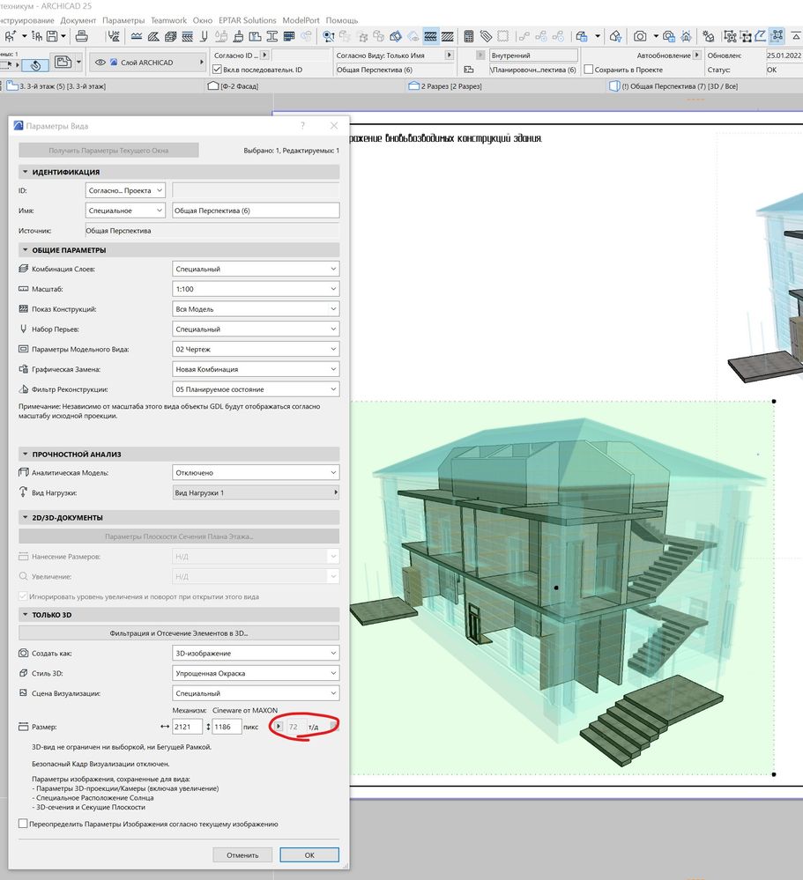
Task: Uncheck Вкл.в последовательн. ID checkbox
Action: click(x=218, y=70)
